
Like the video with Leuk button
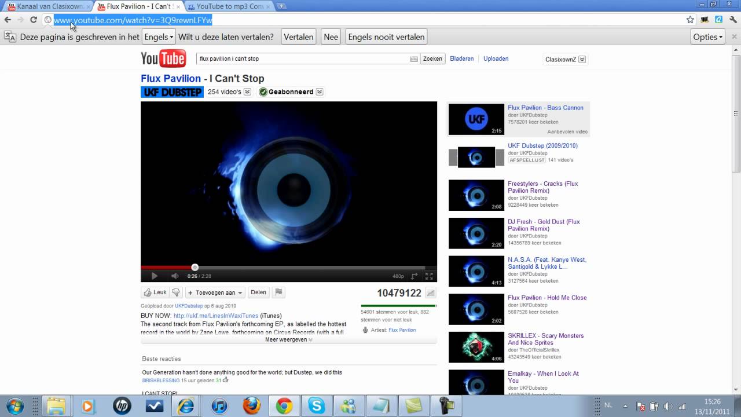pyautogui.click(x=155, y=292)
